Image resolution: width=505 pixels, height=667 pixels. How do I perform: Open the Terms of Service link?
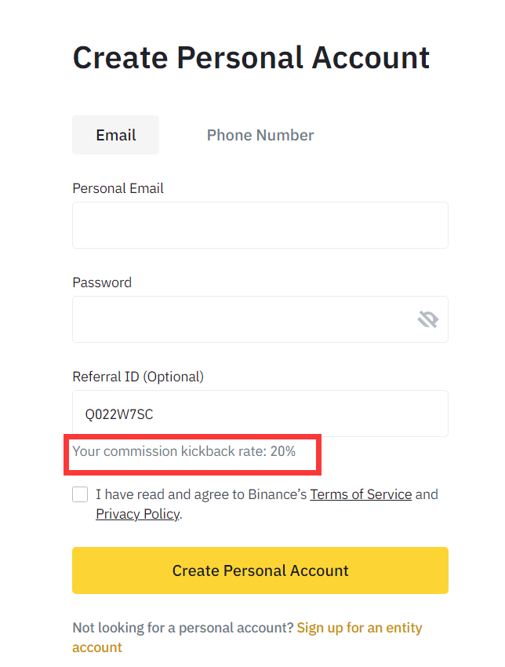click(x=361, y=494)
